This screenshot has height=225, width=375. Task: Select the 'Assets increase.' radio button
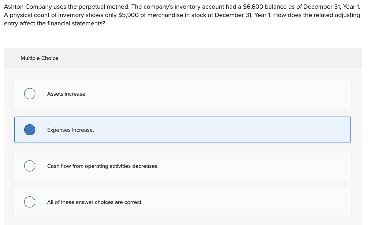pyautogui.click(x=30, y=93)
